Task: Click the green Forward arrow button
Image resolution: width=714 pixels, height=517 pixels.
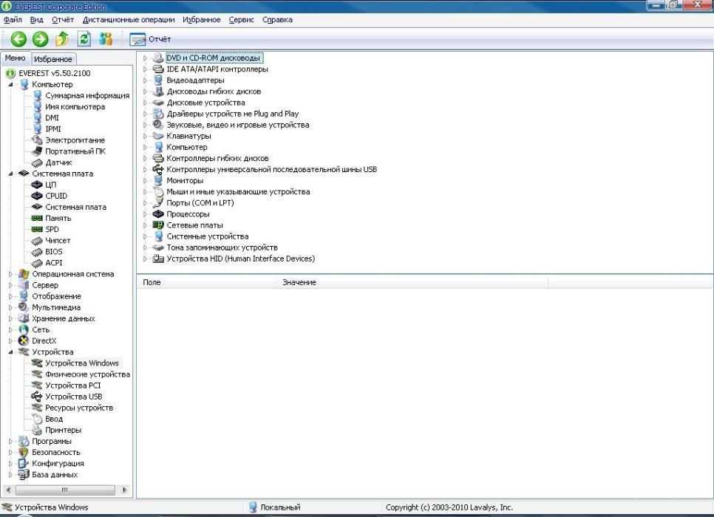Action: tap(41, 39)
